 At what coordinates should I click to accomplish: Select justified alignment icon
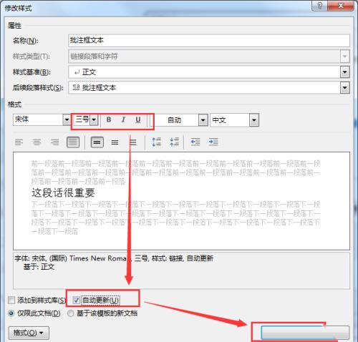pos(73,142)
